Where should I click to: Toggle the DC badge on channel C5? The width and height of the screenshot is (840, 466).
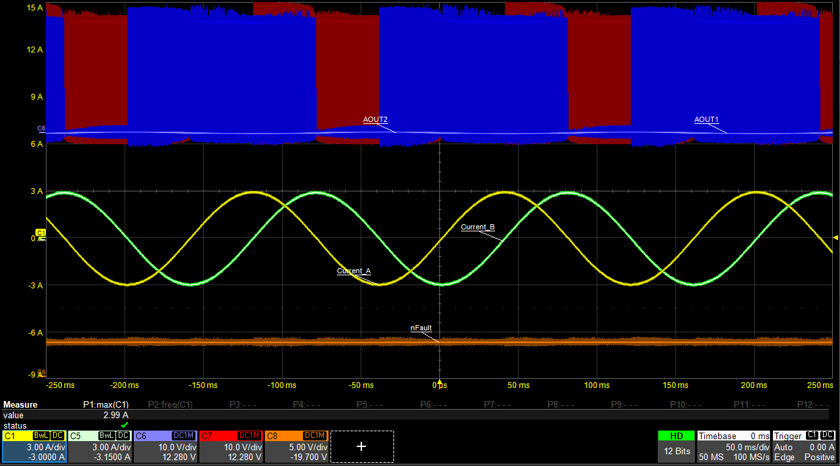click(x=123, y=435)
